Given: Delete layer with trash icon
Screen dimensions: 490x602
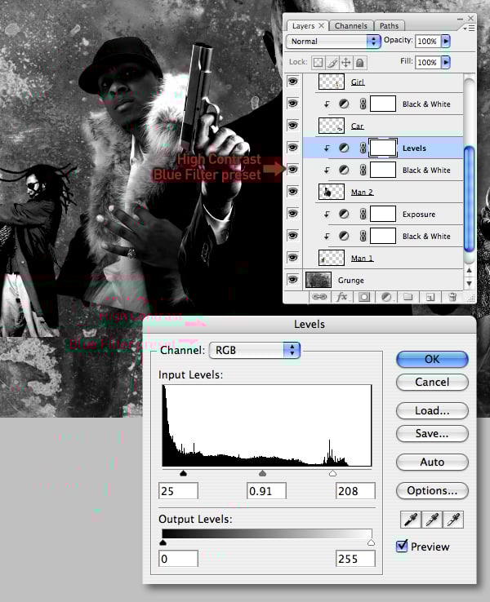Looking at the screenshot, I should (452, 297).
